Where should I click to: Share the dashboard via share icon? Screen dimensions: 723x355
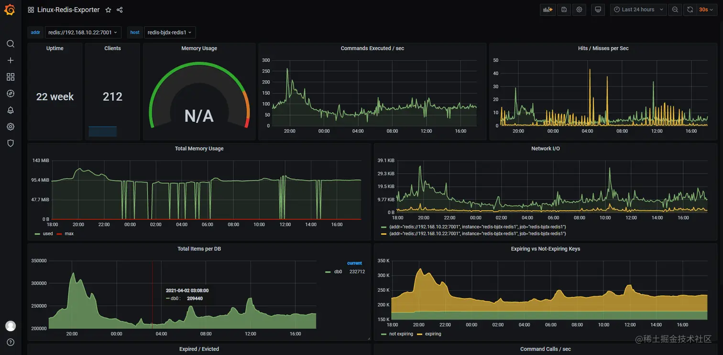[120, 10]
